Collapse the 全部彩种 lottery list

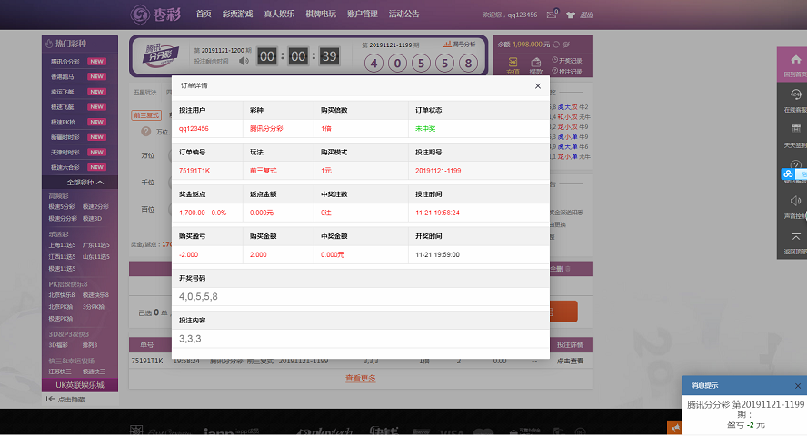(x=79, y=183)
